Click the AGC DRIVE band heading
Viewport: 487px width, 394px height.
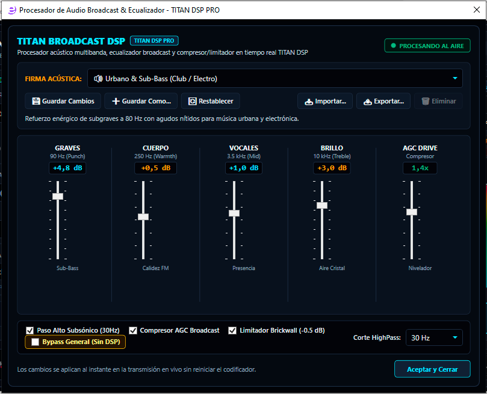(x=420, y=148)
